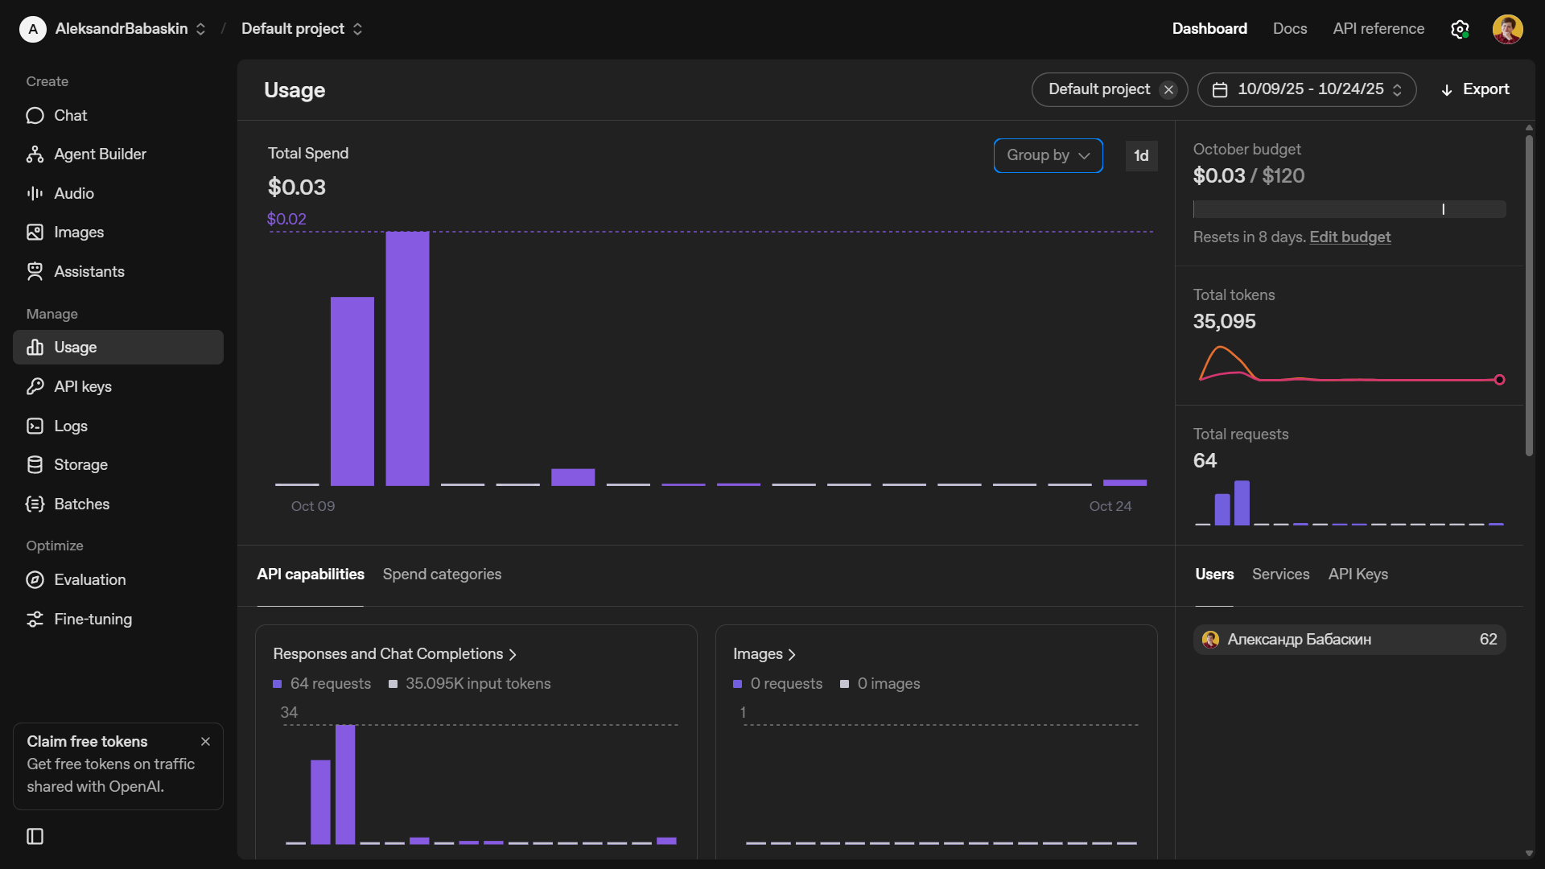
Task: Open the date range picker
Action: [1307, 89]
